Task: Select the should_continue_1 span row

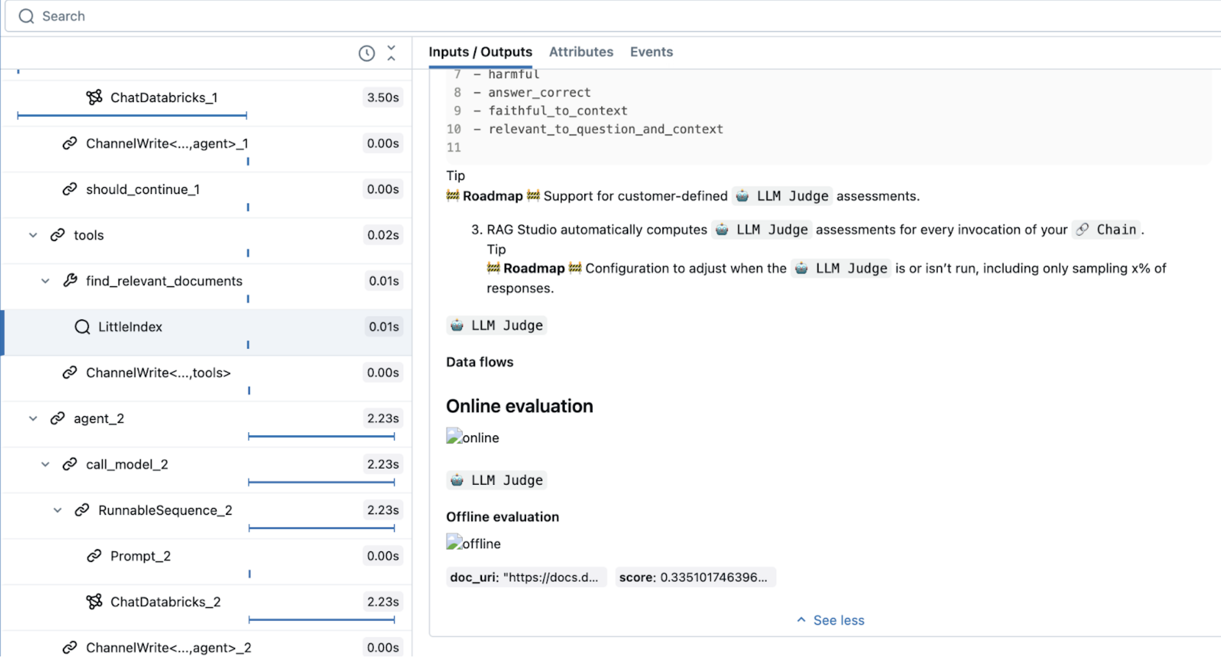Action: point(142,189)
